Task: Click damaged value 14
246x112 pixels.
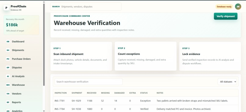Action: (116, 101)
